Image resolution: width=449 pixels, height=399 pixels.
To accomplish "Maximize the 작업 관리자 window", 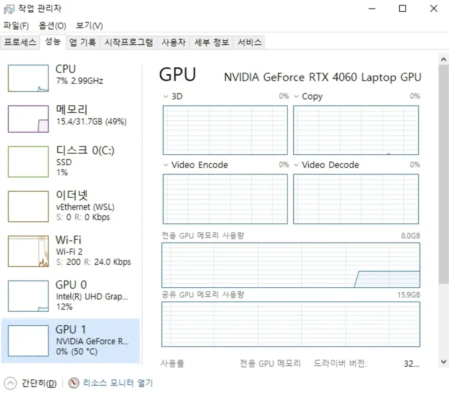I will pos(403,9).
